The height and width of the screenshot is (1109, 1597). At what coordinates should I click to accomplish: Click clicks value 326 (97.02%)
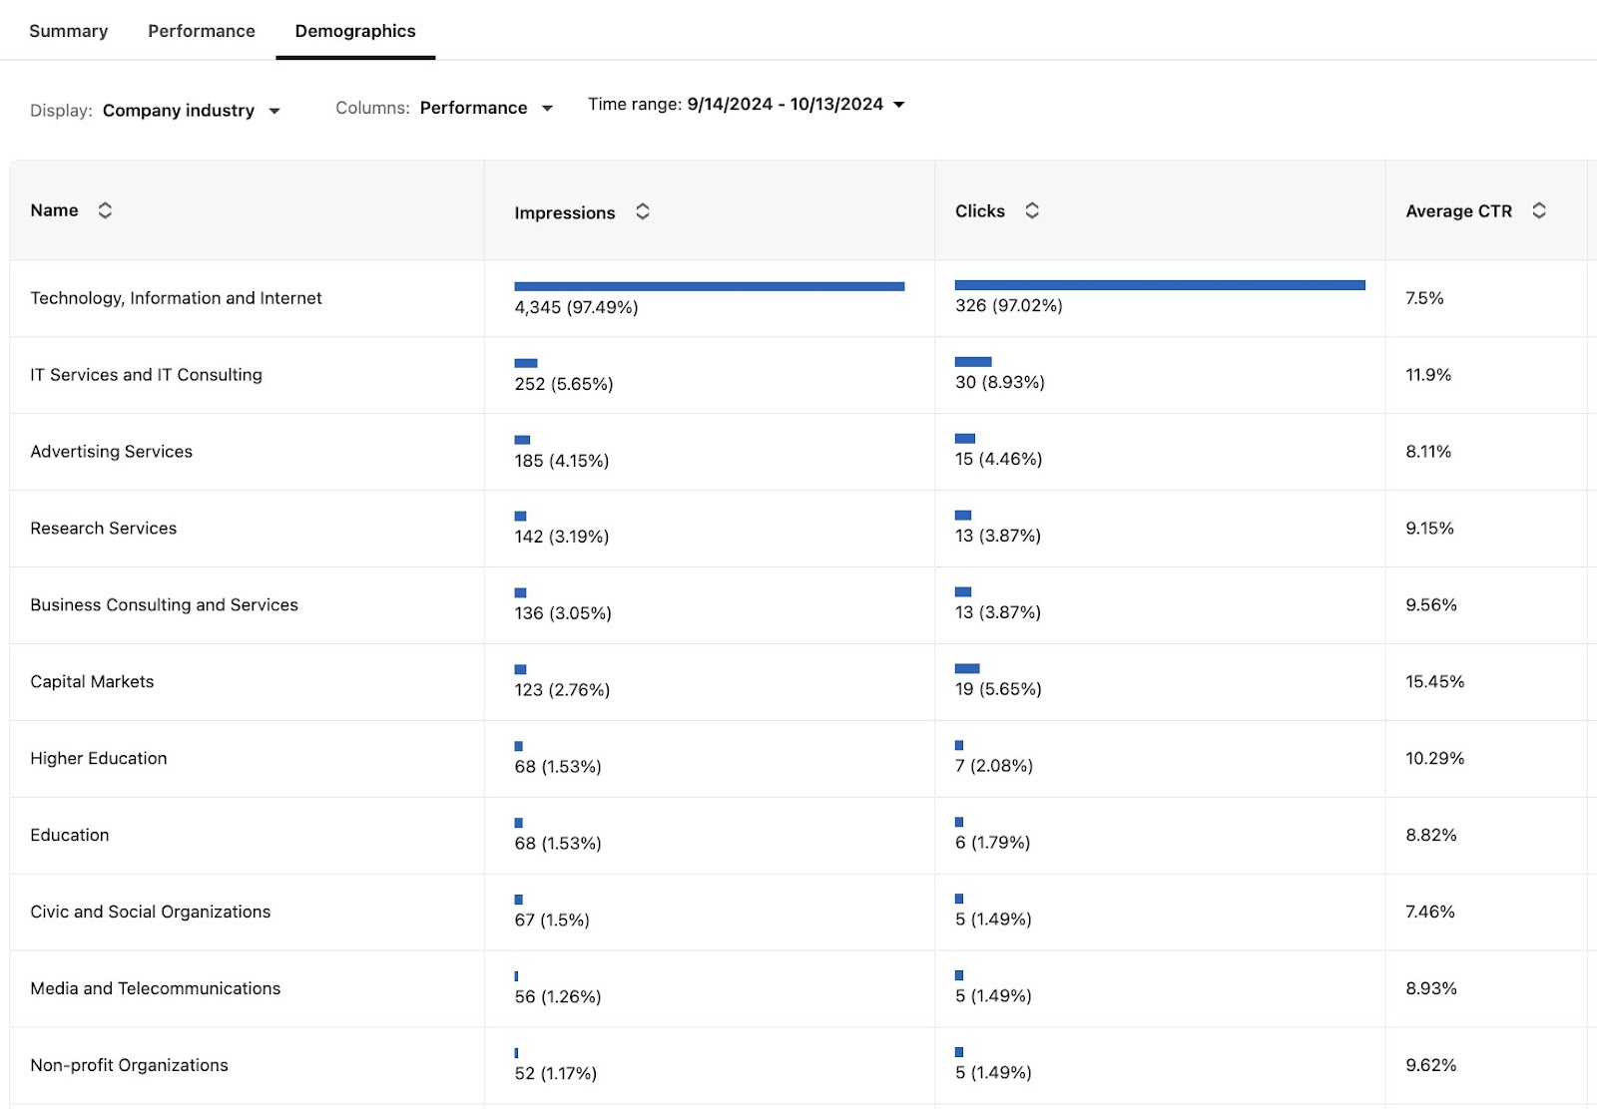(1009, 305)
